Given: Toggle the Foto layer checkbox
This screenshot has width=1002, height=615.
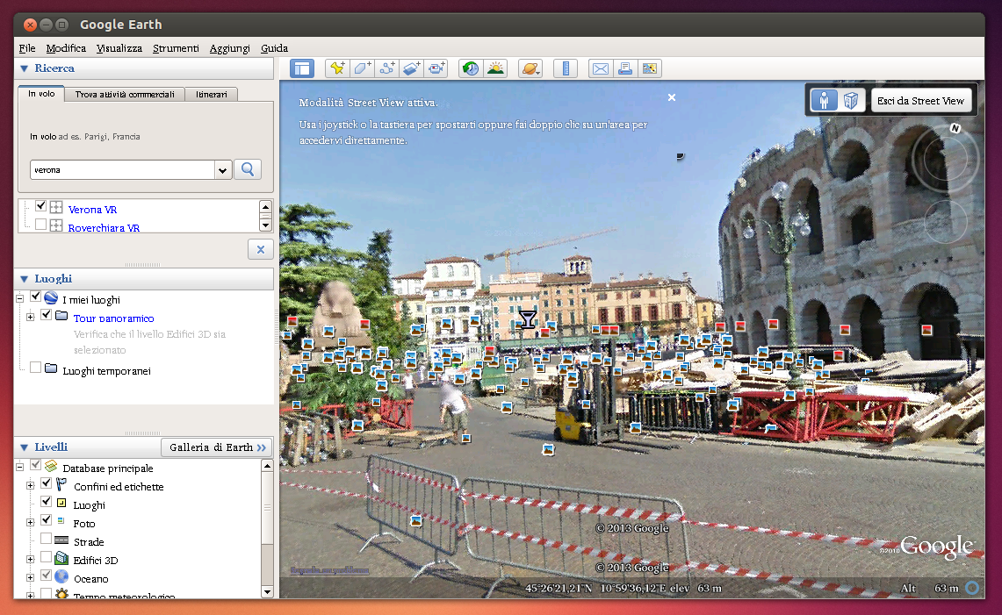Looking at the screenshot, I should (x=46, y=520).
